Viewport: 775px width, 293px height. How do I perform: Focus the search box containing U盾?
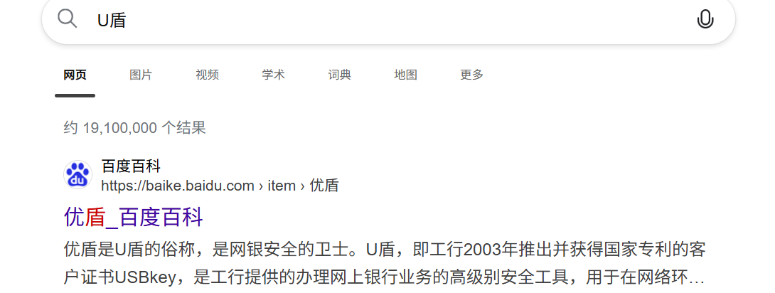coord(388,20)
